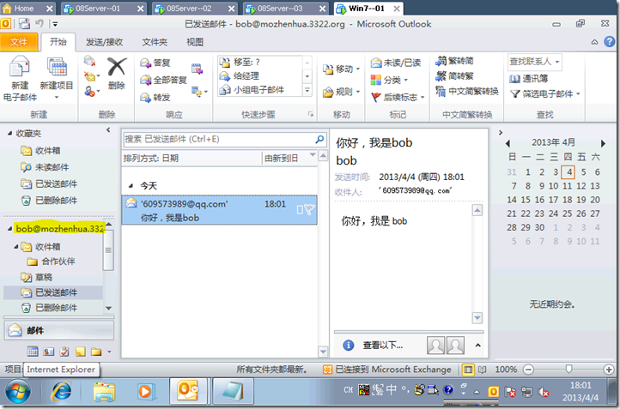Click the 查找联系人 search box
Screen dimensions: 620x409
(x=534, y=62)
